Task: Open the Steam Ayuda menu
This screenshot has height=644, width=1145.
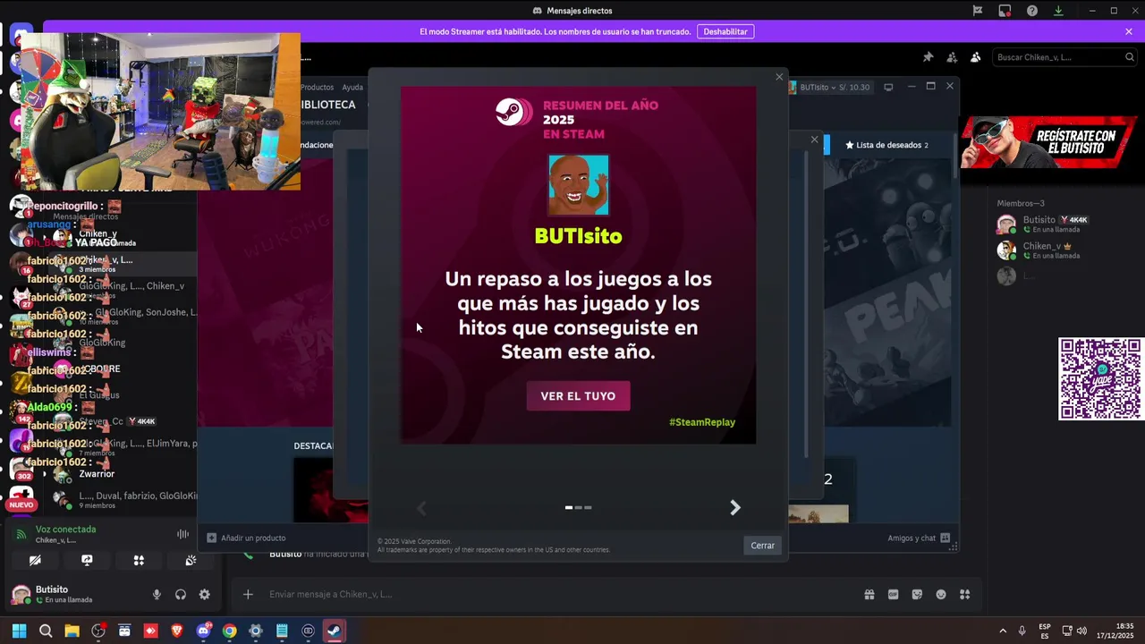Action: [x=352, y=87]
